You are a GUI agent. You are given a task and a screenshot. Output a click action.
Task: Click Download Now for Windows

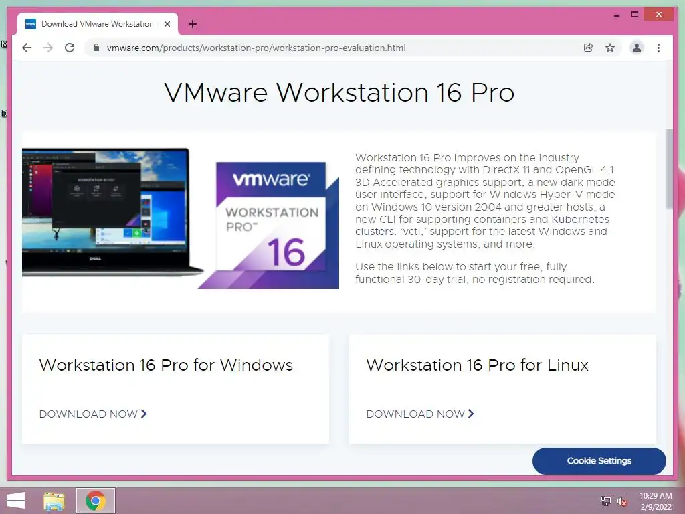click(x=93, y=414)
